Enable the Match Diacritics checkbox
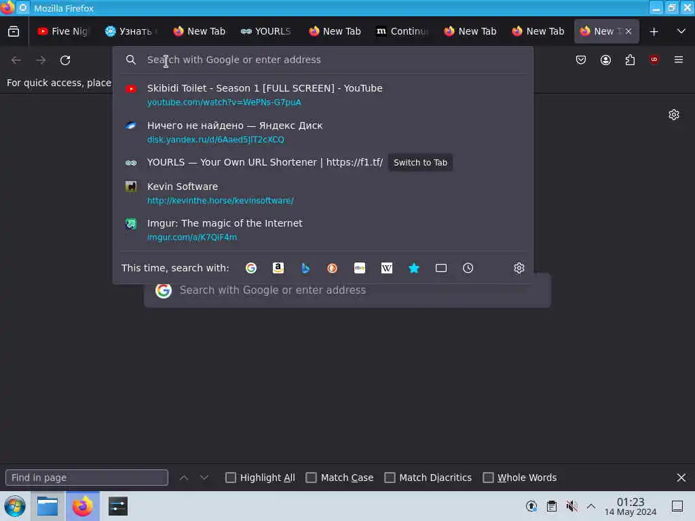The height and width of the screenshot is (521, 695). tap(390, 478)
